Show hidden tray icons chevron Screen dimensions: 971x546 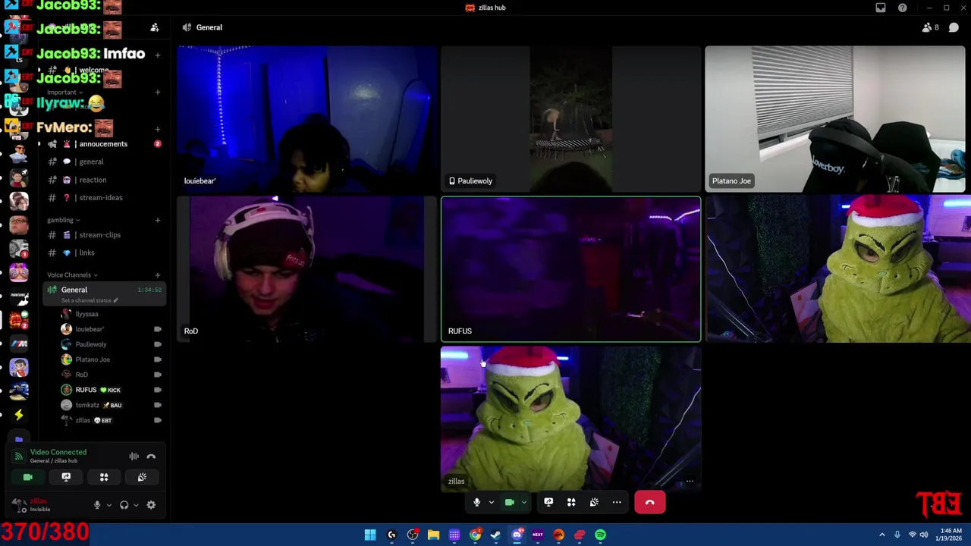coord(882,535)
